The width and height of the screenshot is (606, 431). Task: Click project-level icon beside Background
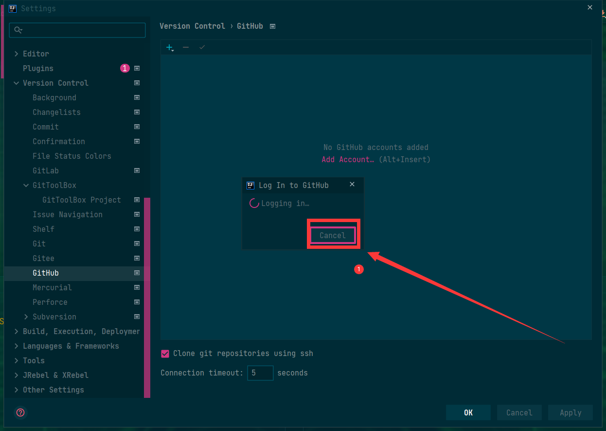pyautogui.click(x=137, y=98)
